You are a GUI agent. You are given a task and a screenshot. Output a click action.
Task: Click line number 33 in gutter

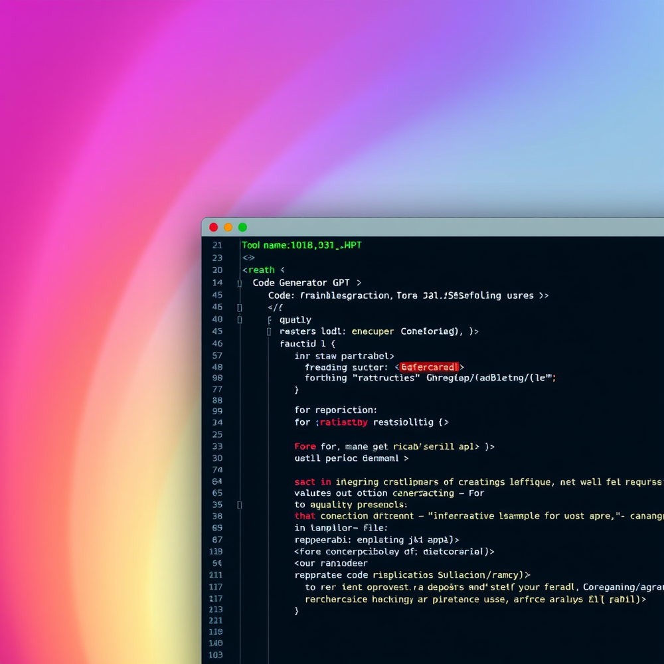pyautogui.click(x=217, y=446)
